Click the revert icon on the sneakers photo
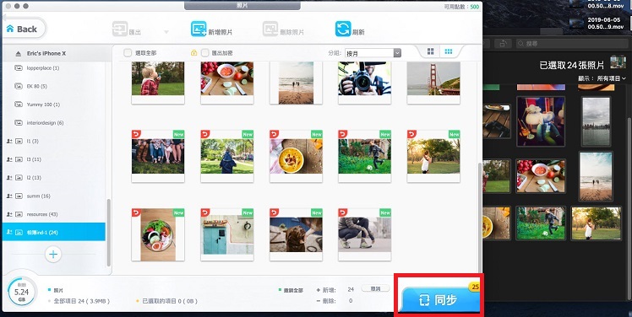This screenshot has height=317, width=632. coord(342,212)
